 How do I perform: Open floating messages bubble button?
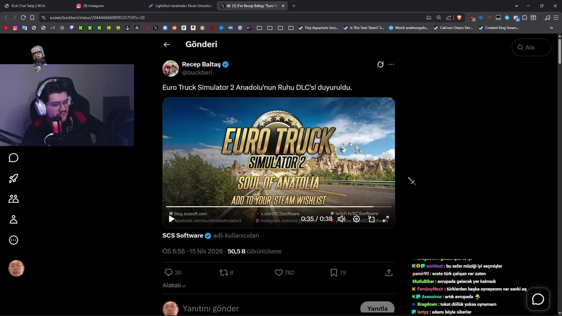pyautogui.click(x=538, y=299)
